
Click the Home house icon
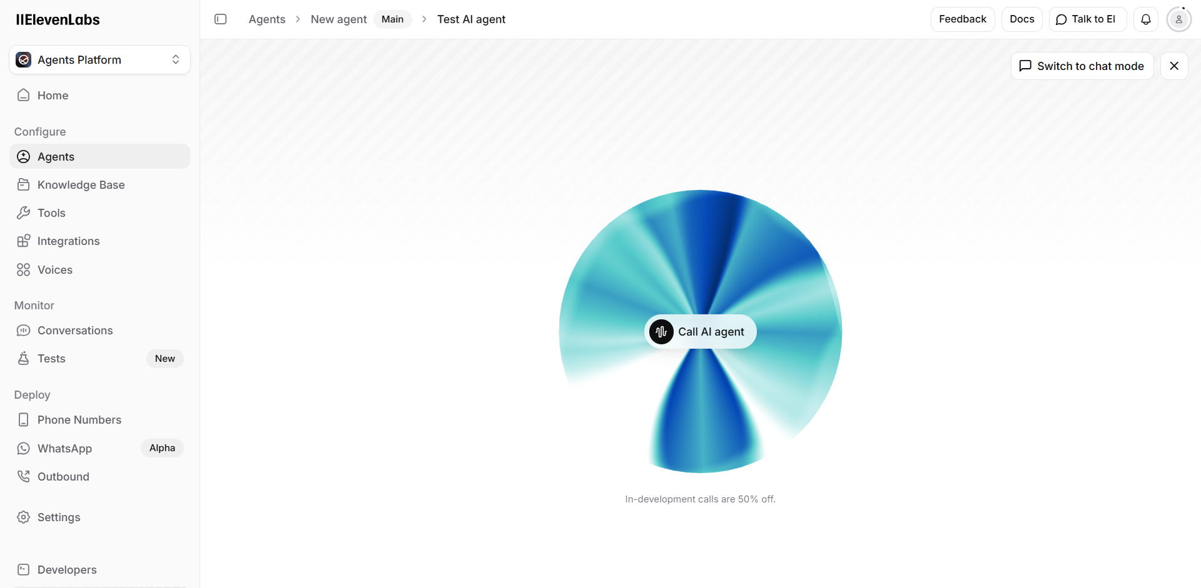(24, 95)
